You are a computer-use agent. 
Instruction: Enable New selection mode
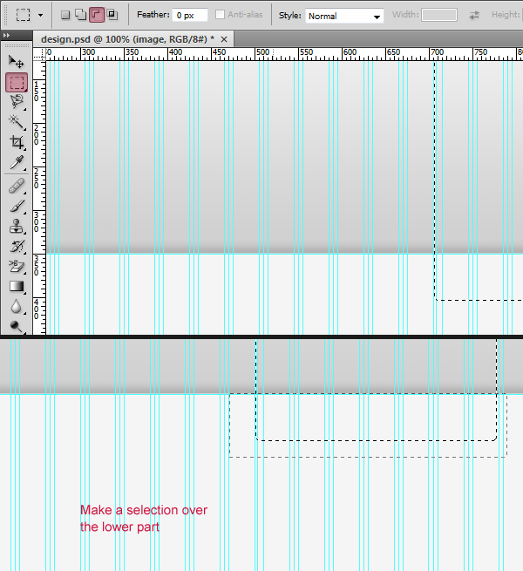65,15
